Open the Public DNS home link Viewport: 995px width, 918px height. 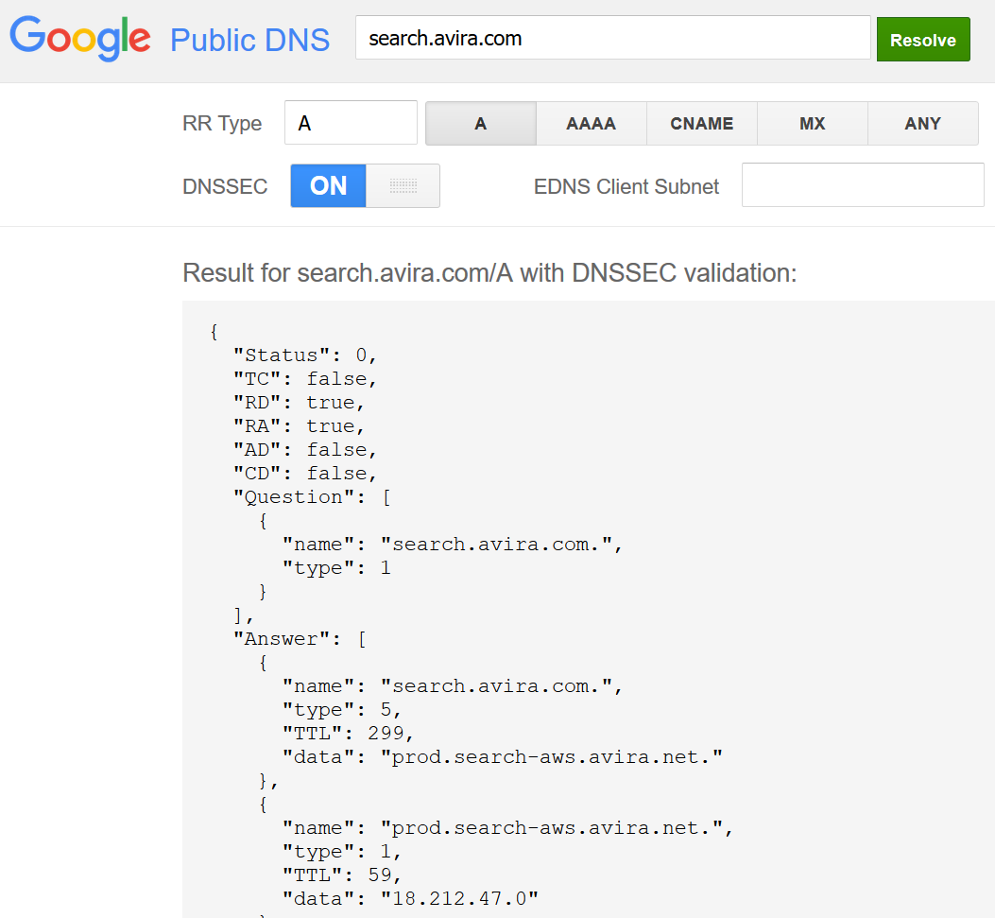tap(249, 40)
